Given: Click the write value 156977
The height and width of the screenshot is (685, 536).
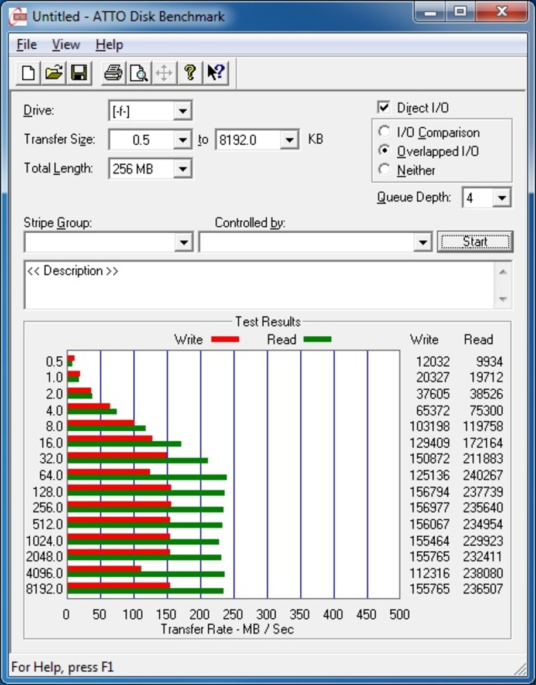Looking at the screenshot, I should [429, 507].
